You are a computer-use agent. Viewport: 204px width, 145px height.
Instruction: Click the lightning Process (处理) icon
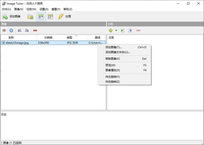pos(61,17)
